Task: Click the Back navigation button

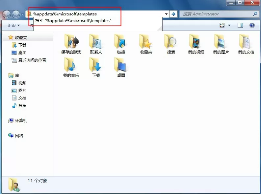Action: point(7,14)
